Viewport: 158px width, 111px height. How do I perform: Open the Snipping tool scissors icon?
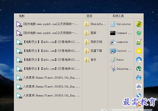(x=113, y=69)
